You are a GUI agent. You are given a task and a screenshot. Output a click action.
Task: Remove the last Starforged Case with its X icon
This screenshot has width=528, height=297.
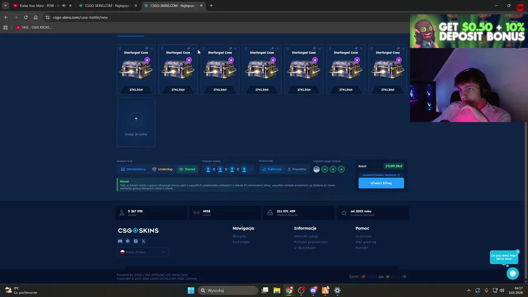(x=403, y=49)
